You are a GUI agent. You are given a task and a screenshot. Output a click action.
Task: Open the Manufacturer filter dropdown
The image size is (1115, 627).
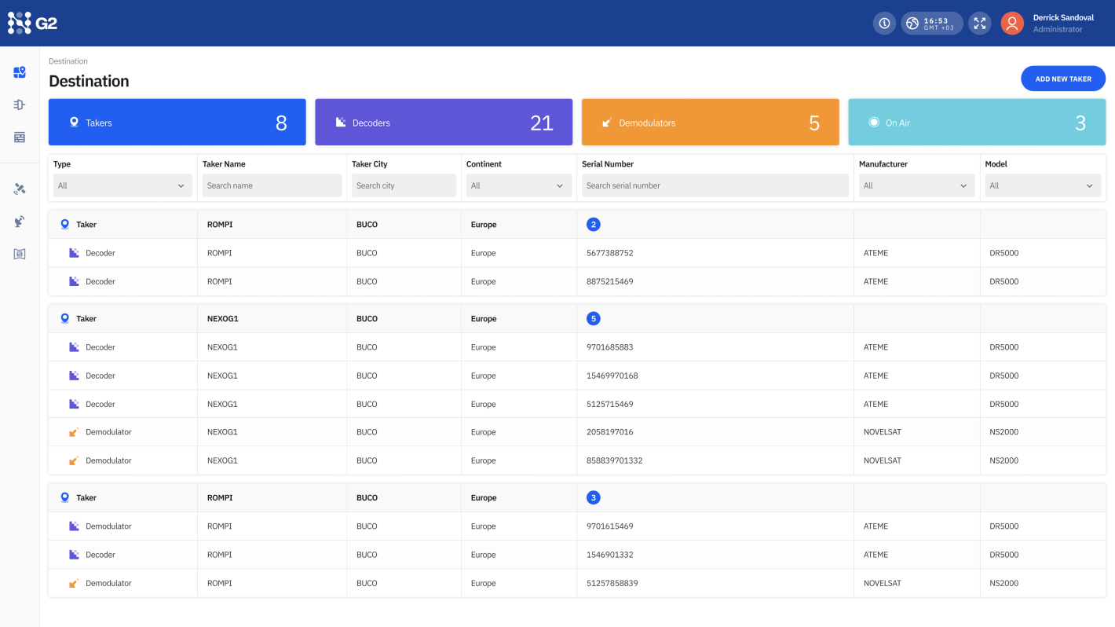pos(916,185)
